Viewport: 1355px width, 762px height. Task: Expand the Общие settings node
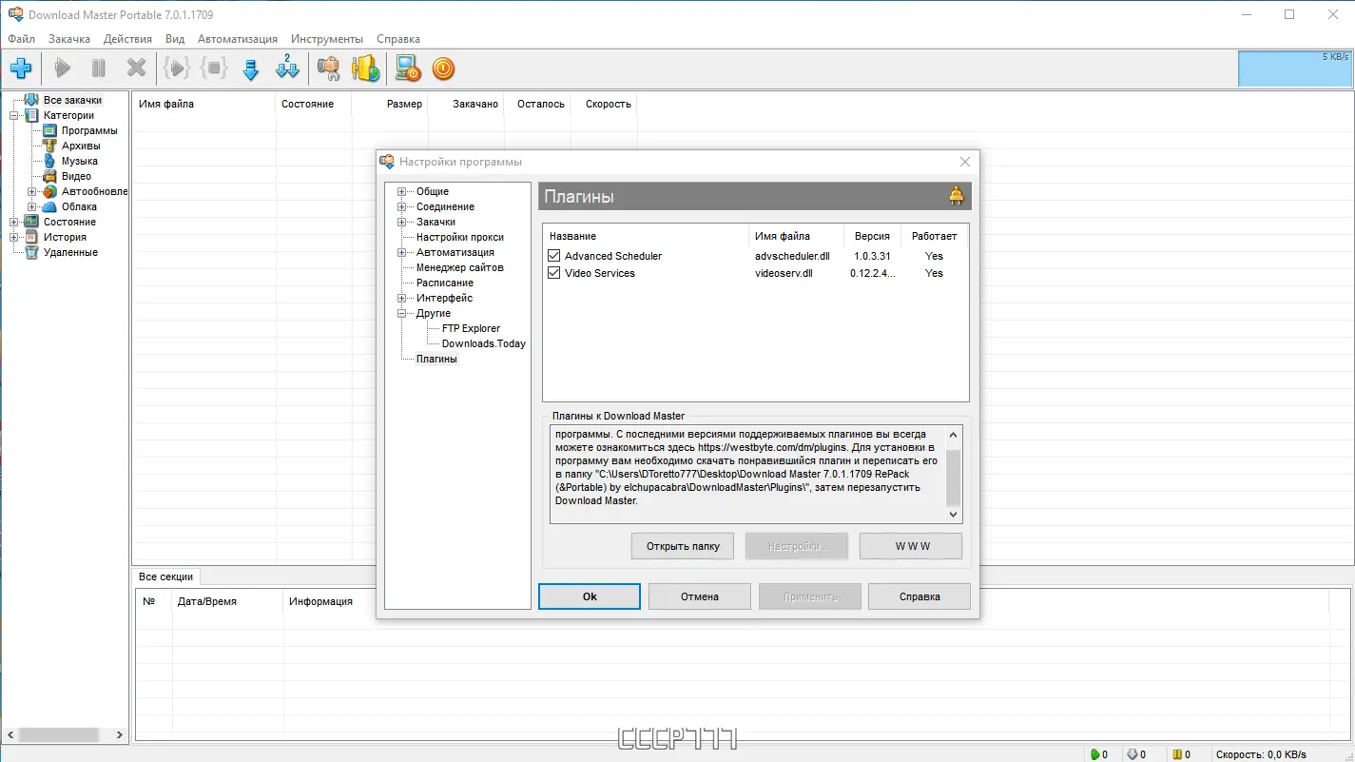point(402,191)
